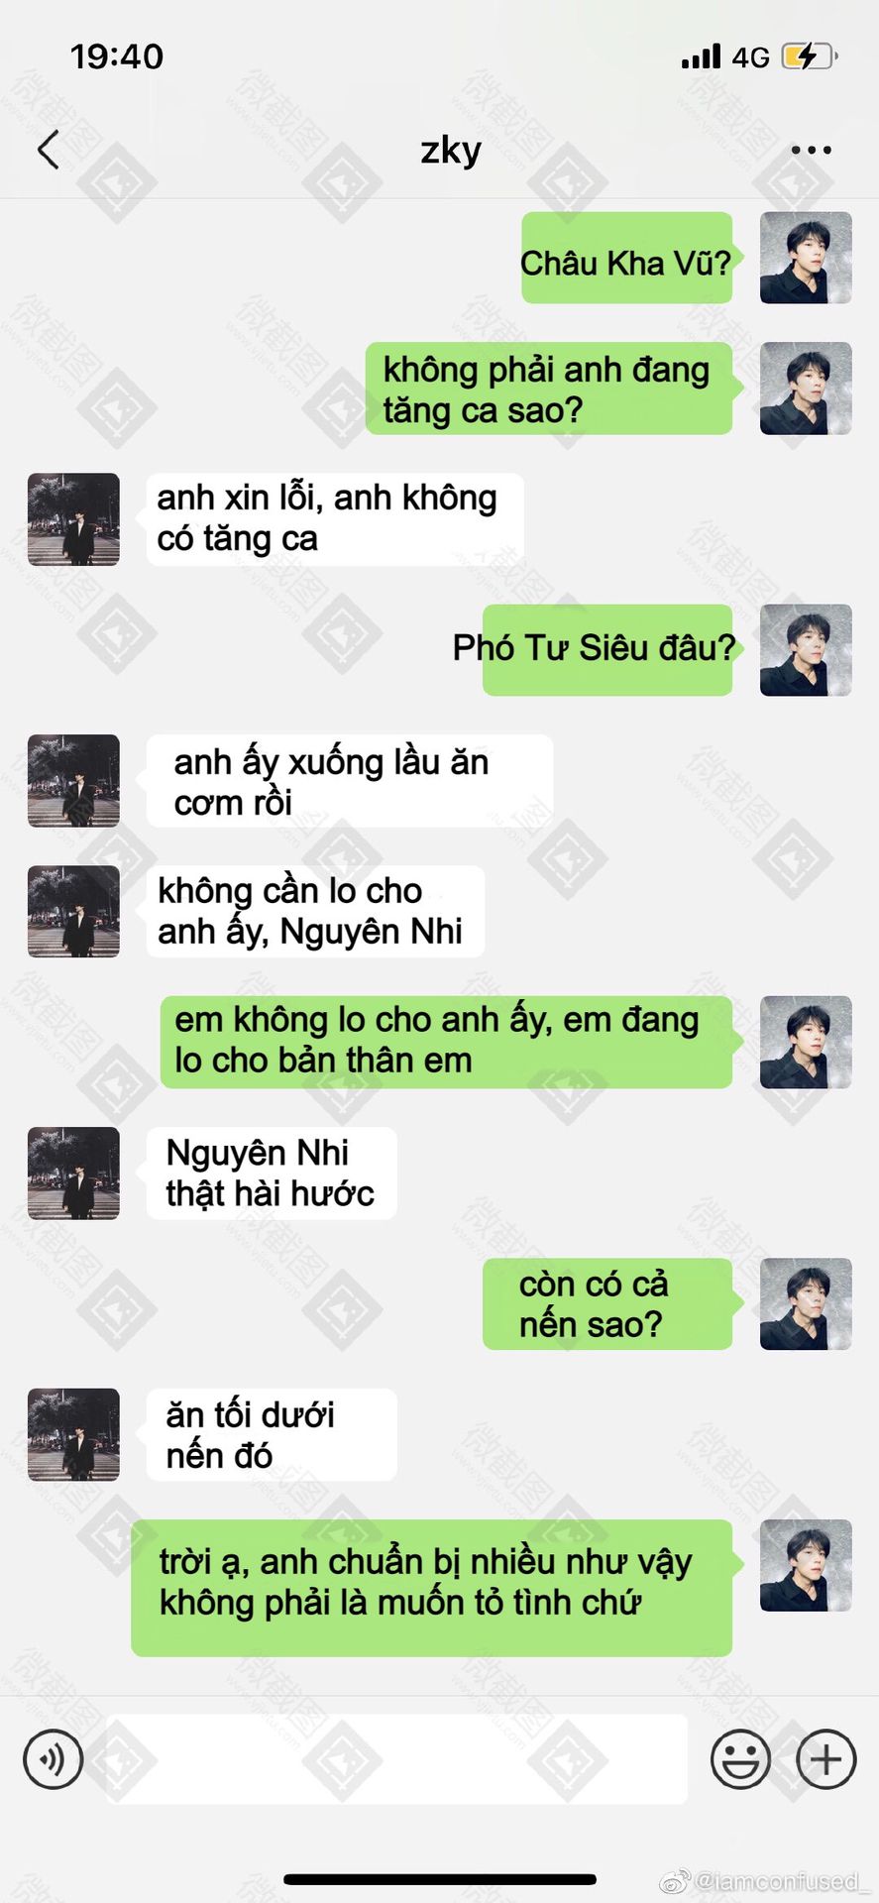Open sender avatar next to 'anh ấy xuống lầu ăn cơm rồi'
The image size is (879, 1903).
coord(73,781)
